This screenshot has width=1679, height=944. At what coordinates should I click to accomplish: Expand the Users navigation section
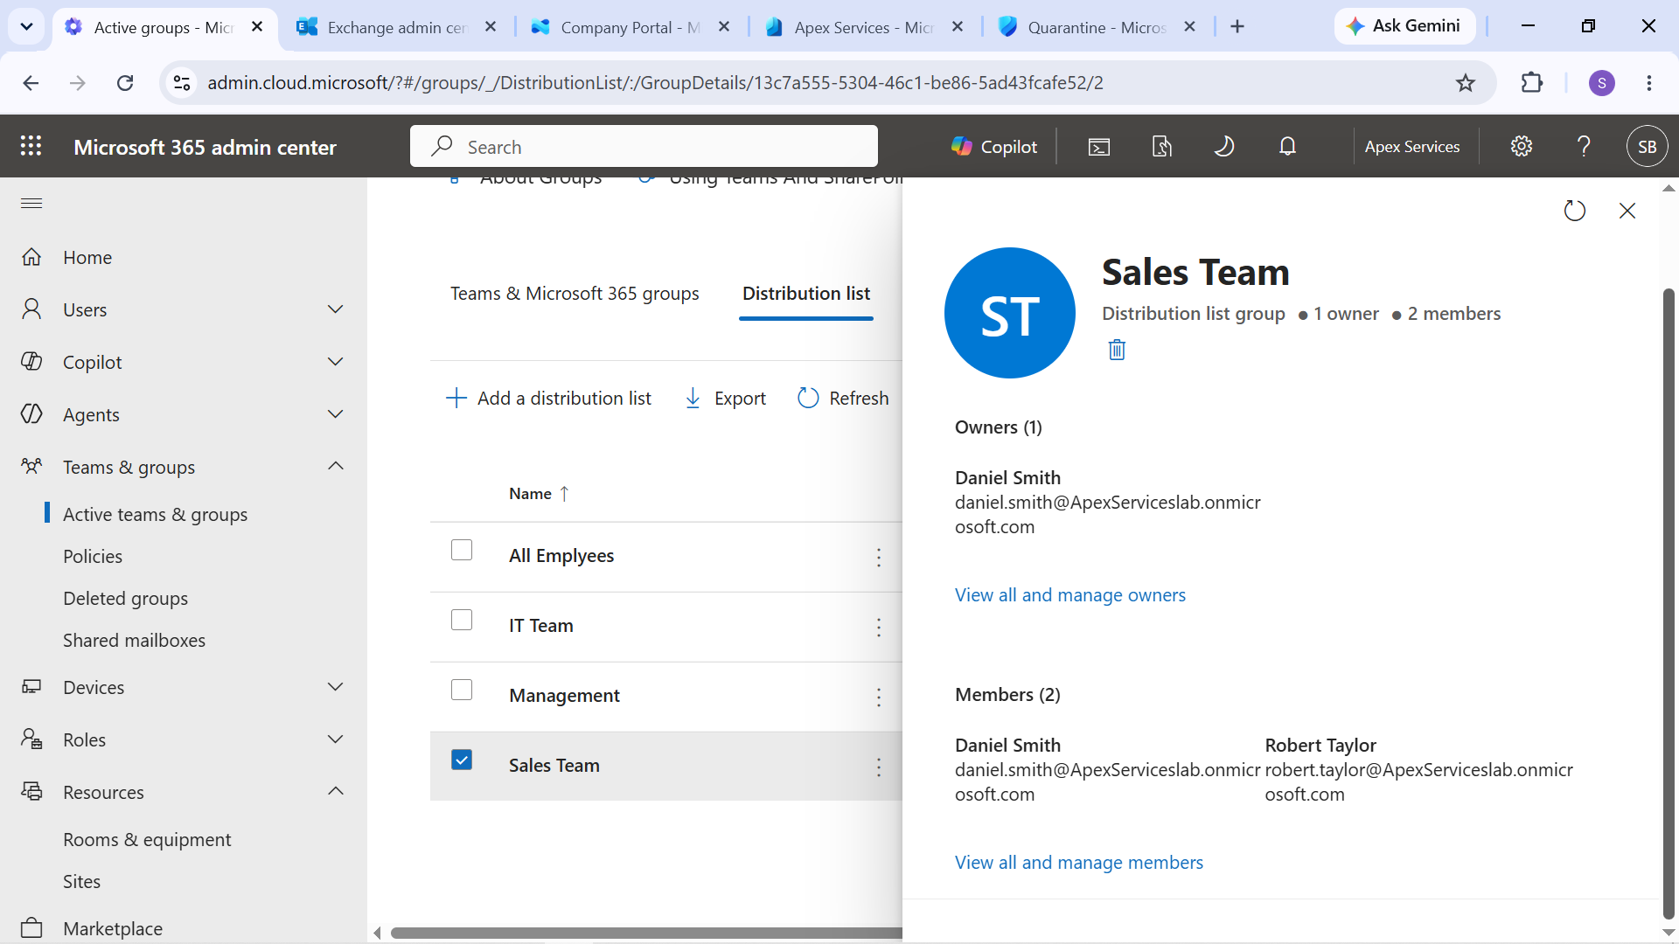[x=336, y=309]
